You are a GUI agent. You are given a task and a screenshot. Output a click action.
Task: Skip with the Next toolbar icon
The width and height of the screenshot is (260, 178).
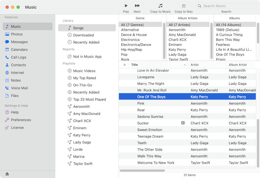pos(137,6)
